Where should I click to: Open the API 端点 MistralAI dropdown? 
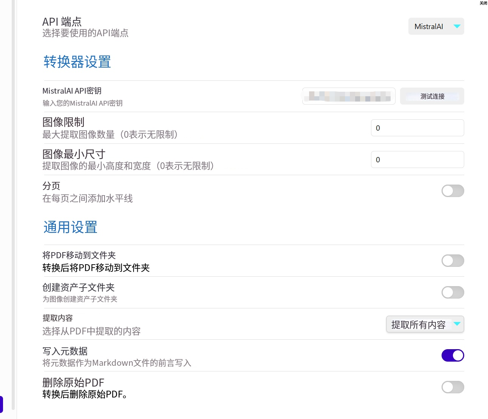point(436,26)
